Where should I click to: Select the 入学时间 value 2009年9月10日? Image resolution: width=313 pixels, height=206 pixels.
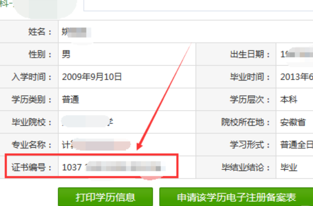pos(92,77)
